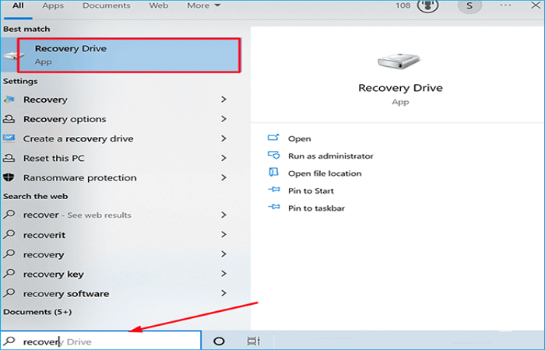This screenshot has width=545, height=350.
Task: Click search icon beside 'recoverit'
Action: [9, 234]
